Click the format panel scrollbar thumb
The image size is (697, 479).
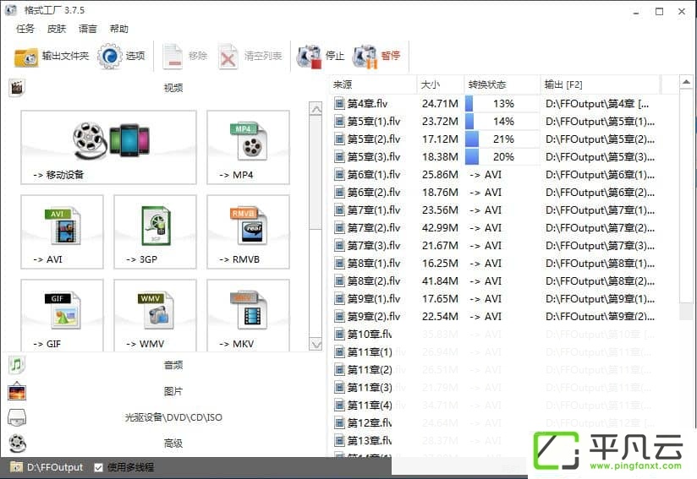[316, 172]
